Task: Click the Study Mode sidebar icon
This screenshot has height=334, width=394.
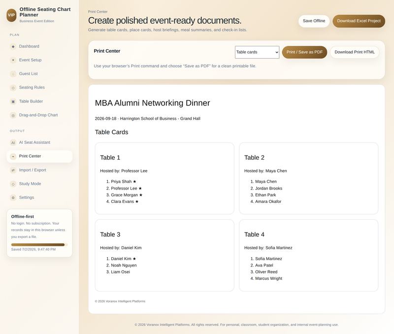Action: pyautogui.click(x=13, y=184)
